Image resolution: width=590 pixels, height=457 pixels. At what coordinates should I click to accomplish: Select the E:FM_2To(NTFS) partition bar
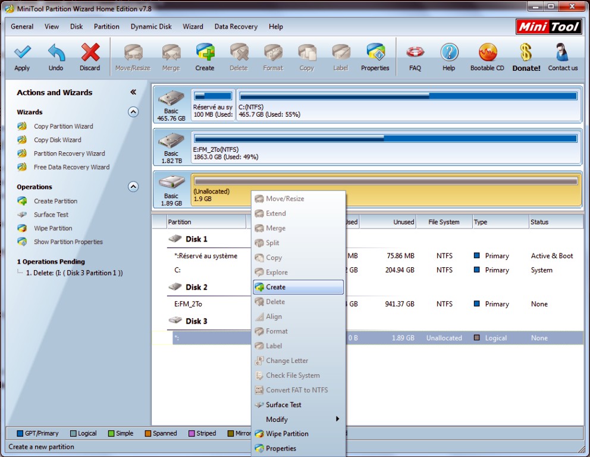pyautogui.click(x=386, y=147)
